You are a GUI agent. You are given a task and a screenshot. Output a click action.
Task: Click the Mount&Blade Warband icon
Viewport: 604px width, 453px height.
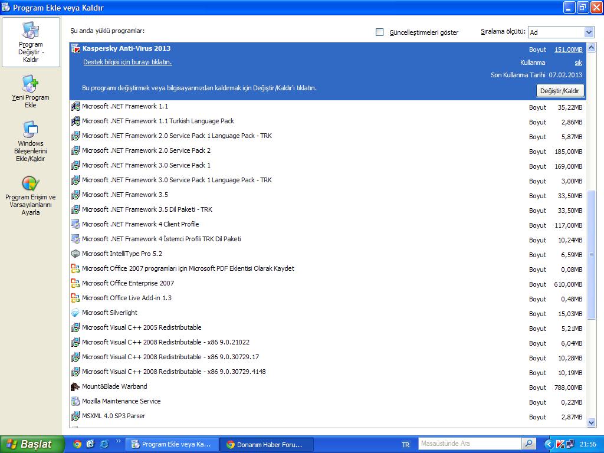[75, 386]
